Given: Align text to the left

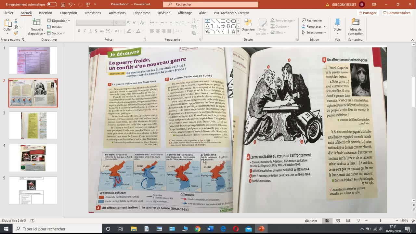Looking at the screenshot, I should [152, 31].
